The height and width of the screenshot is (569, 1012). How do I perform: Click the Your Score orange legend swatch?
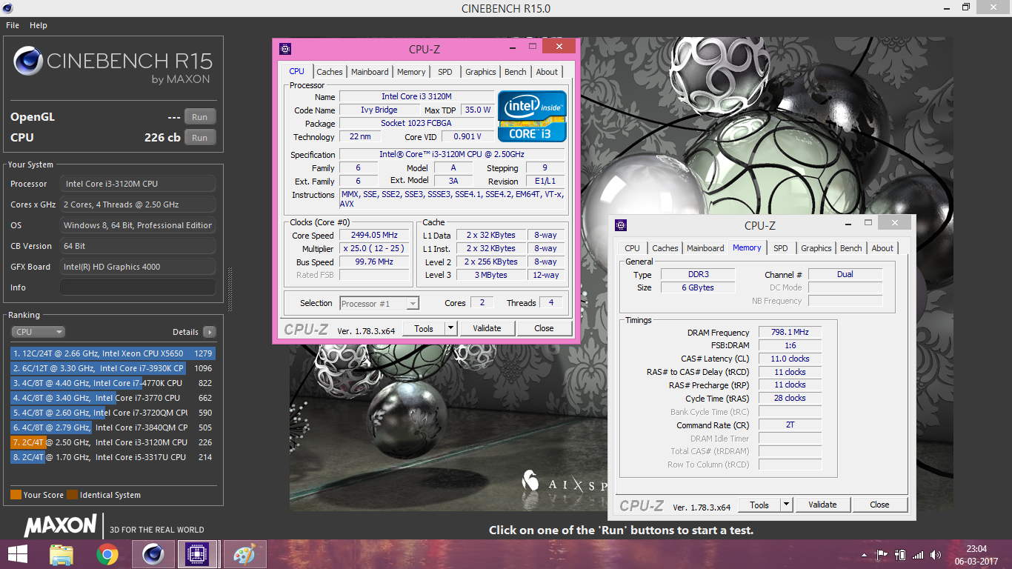coord(16,495)
